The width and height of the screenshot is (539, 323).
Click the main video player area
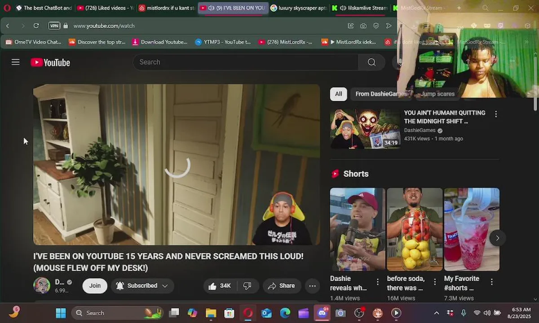point(177,165)
